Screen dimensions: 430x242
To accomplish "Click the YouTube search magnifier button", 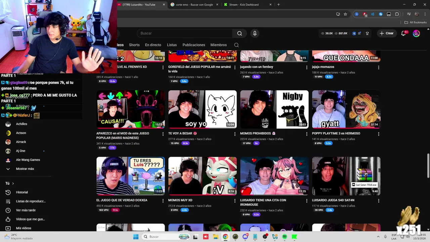I will pyautogui.click(x=240, y=33).
